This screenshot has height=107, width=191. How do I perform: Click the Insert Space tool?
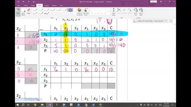(x=114, y=12)
